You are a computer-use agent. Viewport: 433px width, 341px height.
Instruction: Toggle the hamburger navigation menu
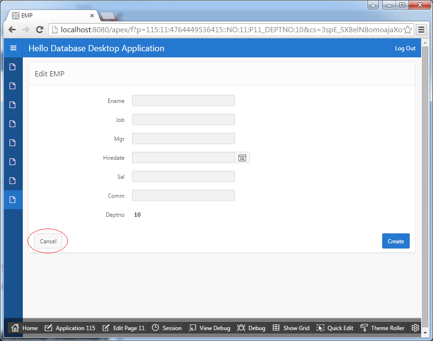coord(13,48)
